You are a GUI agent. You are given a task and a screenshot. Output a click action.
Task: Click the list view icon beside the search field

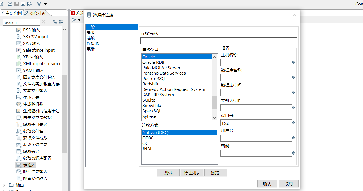pyautogui.click(x=61, y=22)
